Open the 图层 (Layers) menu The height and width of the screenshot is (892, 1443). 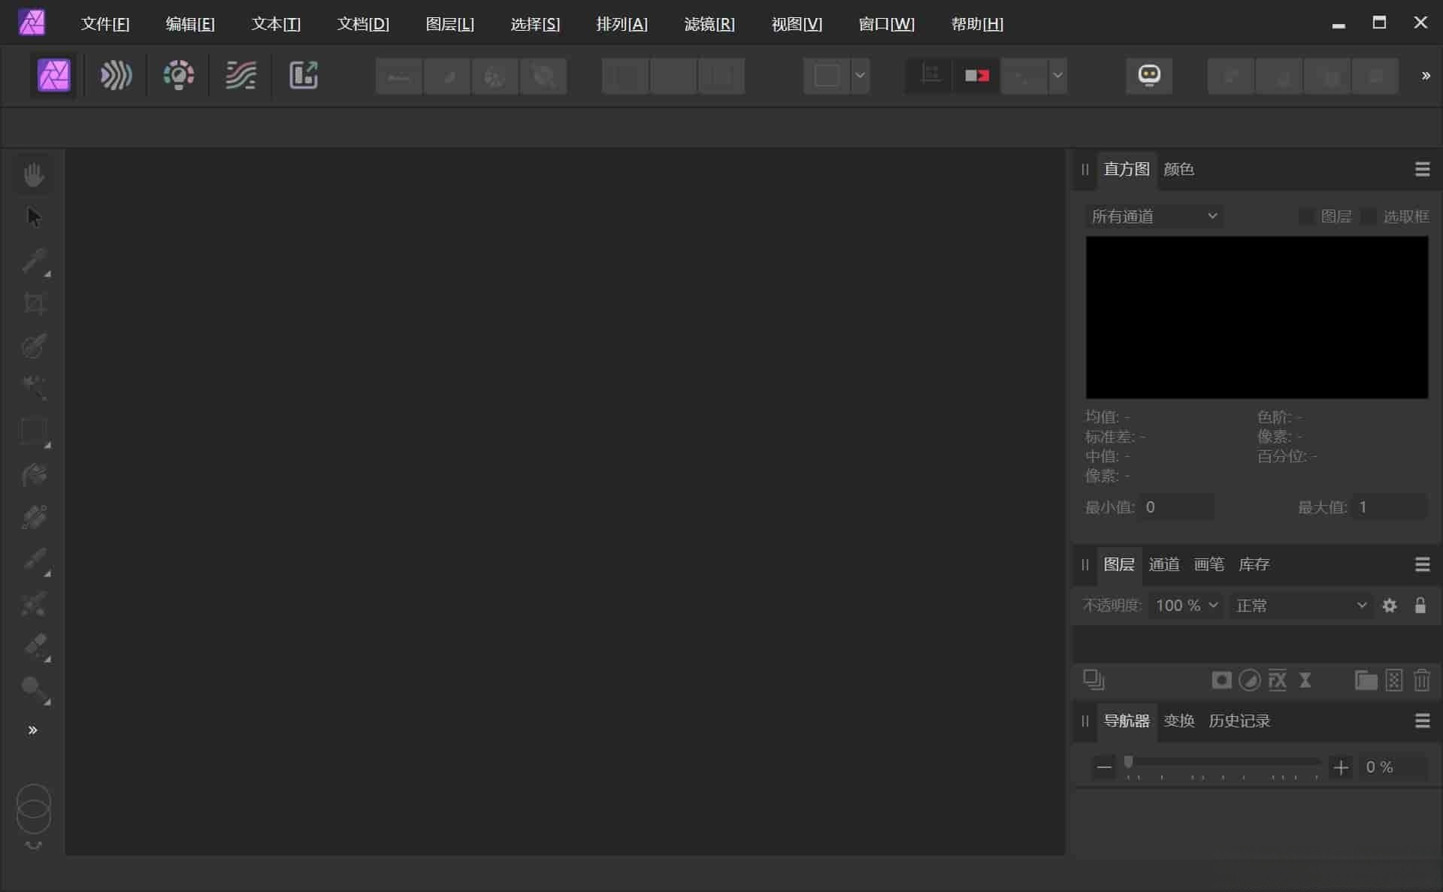tap(447, 23)
